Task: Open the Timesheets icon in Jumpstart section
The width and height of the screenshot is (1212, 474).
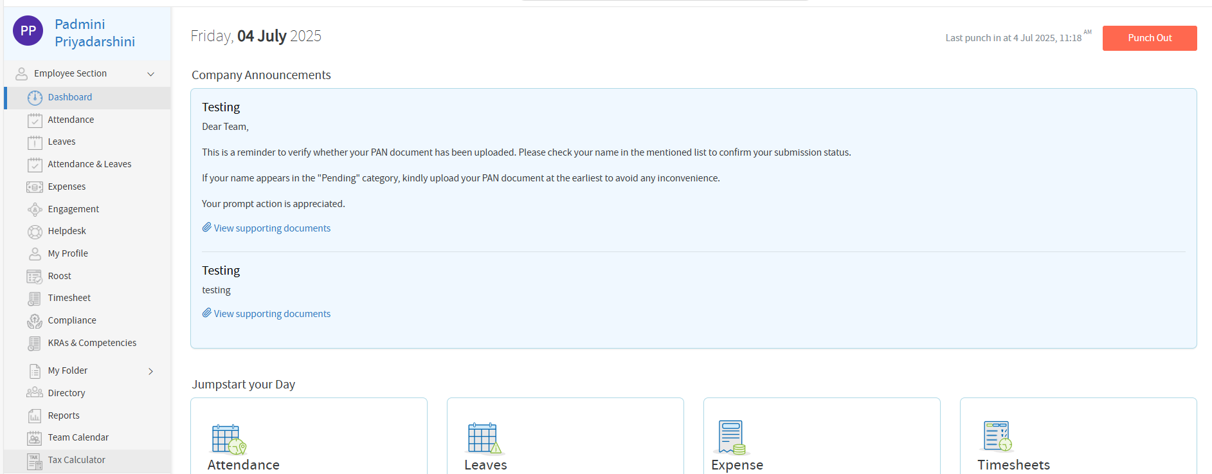Action: [x=997, y=437]
